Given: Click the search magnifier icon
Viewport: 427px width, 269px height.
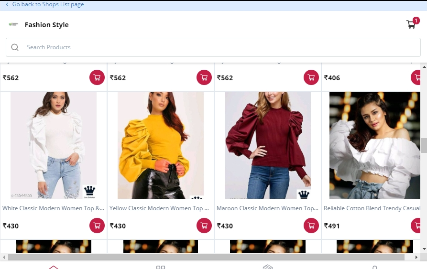Looking at the screenshot, I should (x=15, y=47).
